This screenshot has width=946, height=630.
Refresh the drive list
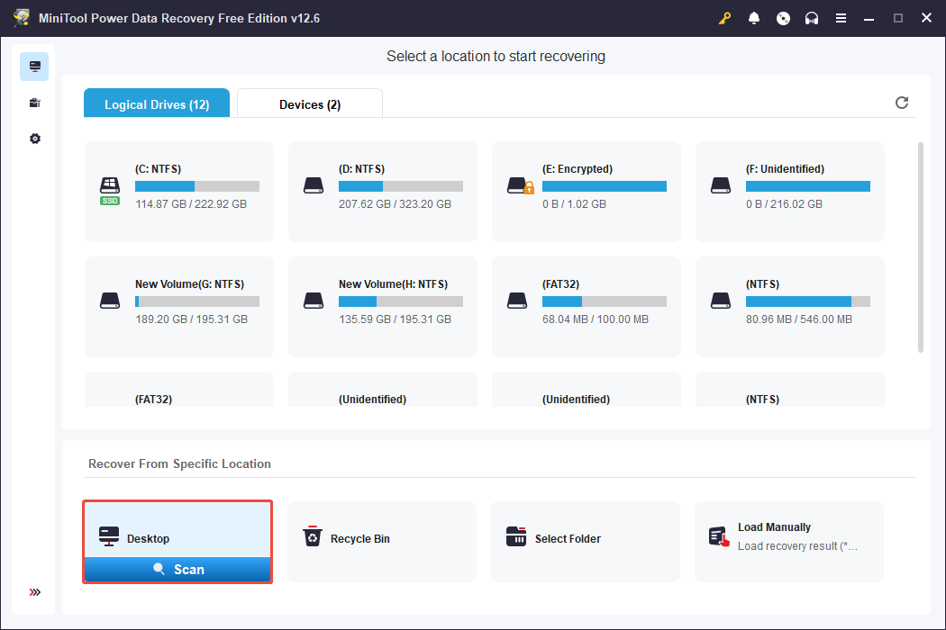[902, 103]
